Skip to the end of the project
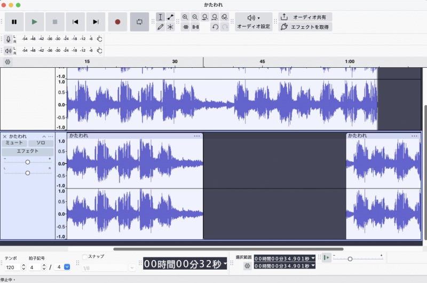The image size is (427, 283). click(x=96, y=22)
